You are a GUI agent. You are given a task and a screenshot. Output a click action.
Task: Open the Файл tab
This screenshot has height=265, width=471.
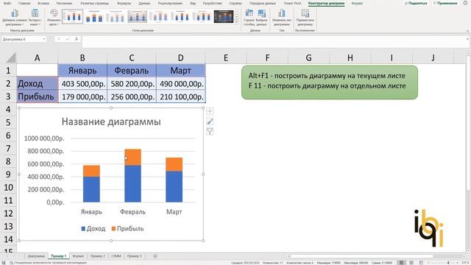(x=7, y=3)
